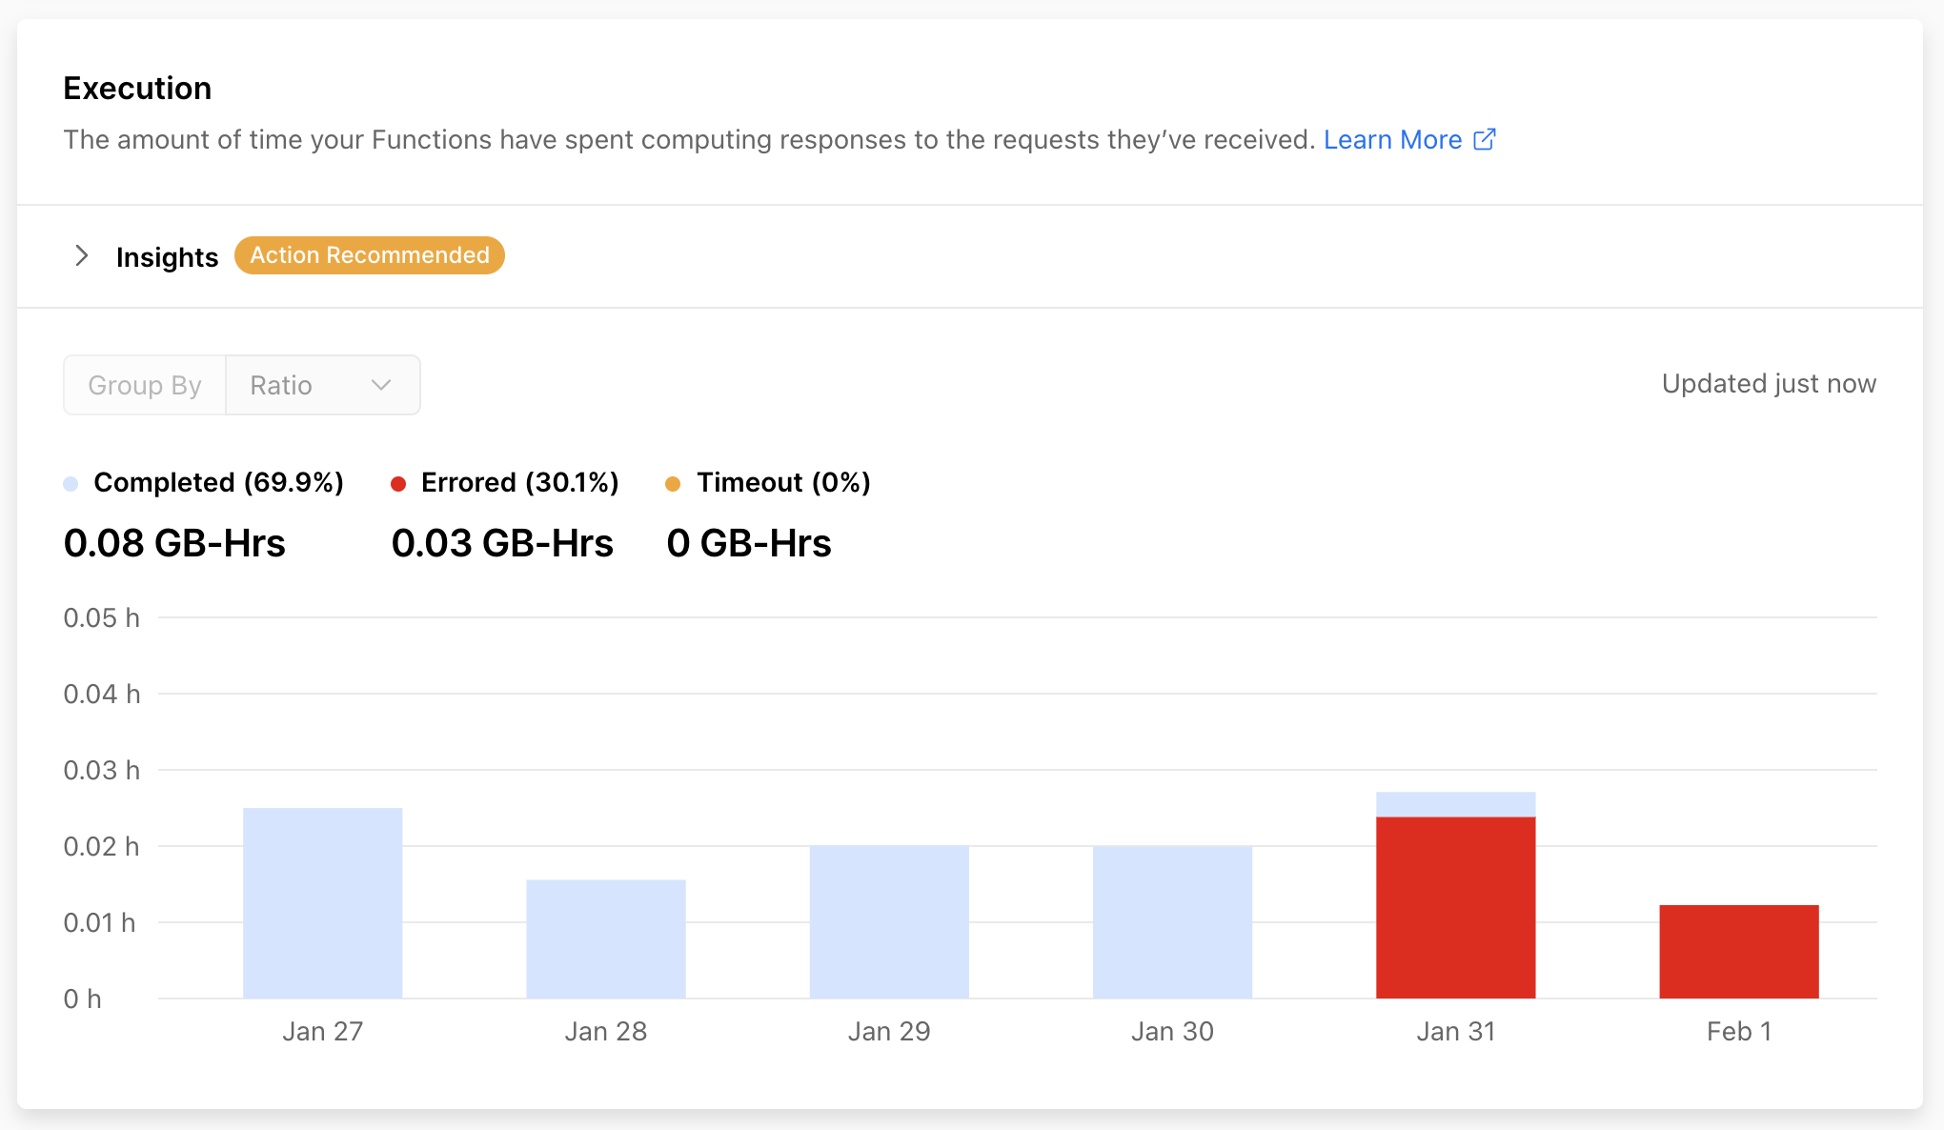Click the 0 GB-Hrs timeout value
This screenshot has height=1130, width=1944.
tap(749, 543)
